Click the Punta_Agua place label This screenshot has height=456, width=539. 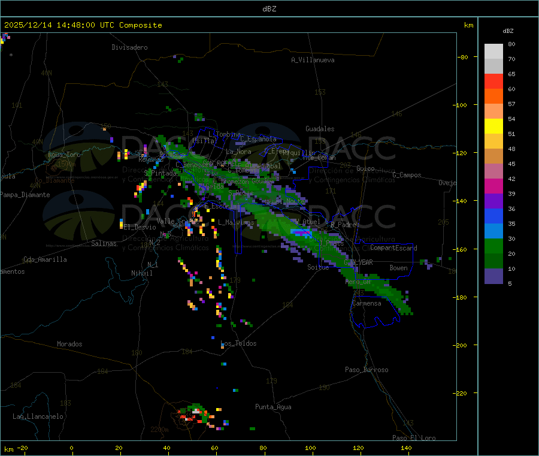[x=273, y=407]
